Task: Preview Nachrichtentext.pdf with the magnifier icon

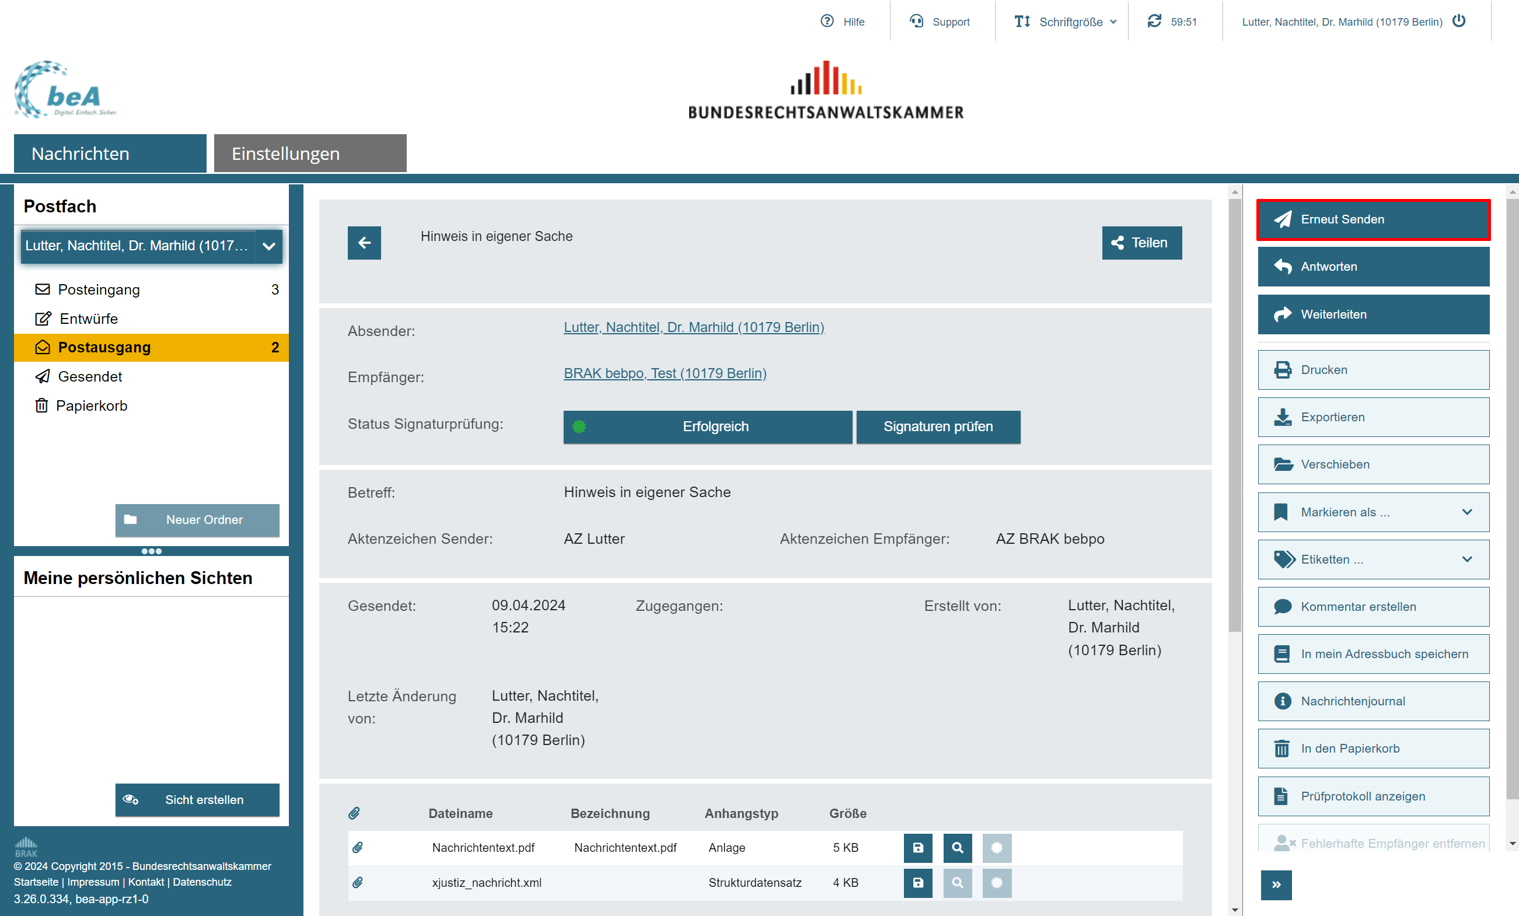Action: tap(957, 848)
